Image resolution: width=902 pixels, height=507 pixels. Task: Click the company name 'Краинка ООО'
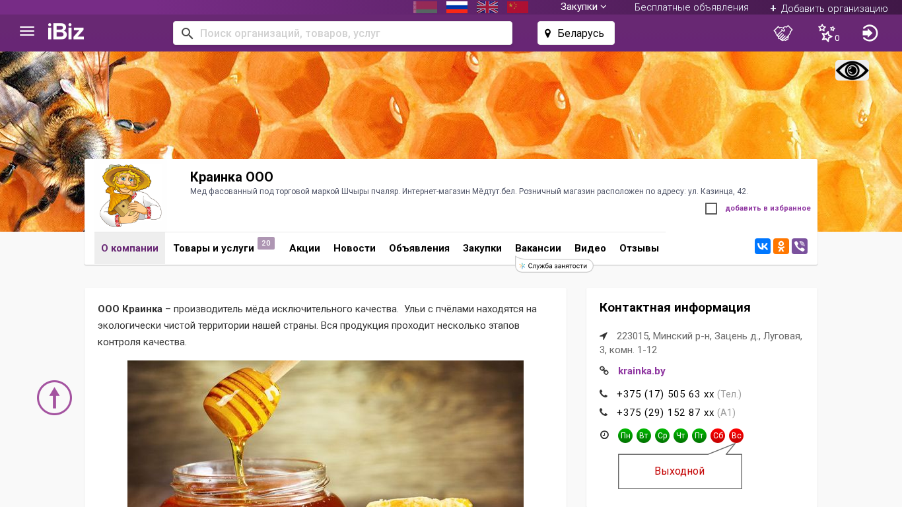click(232, 177)
